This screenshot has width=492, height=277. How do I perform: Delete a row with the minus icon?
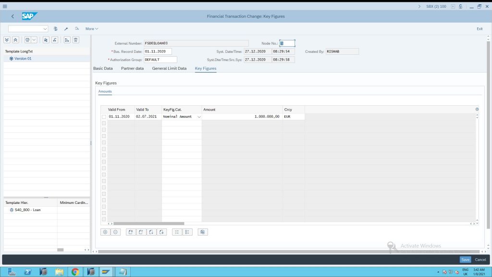pyautogui.click(x=115, y=232)
